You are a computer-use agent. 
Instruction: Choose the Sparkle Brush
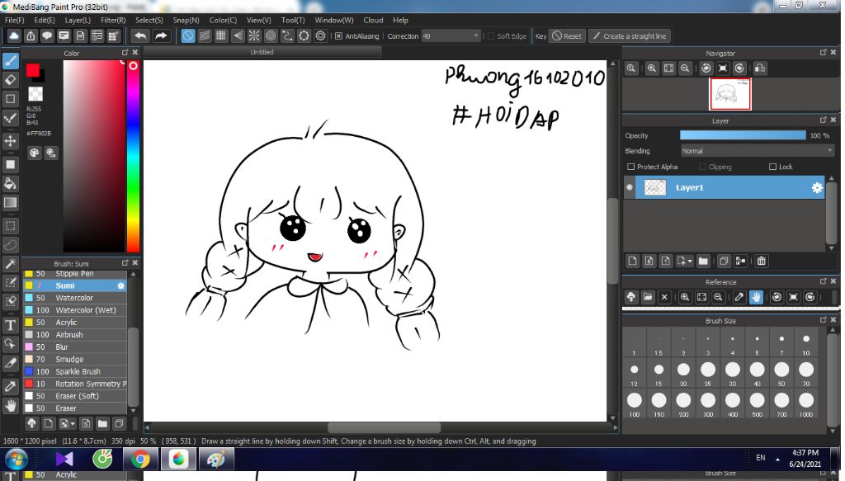click(x=75, y=371)
